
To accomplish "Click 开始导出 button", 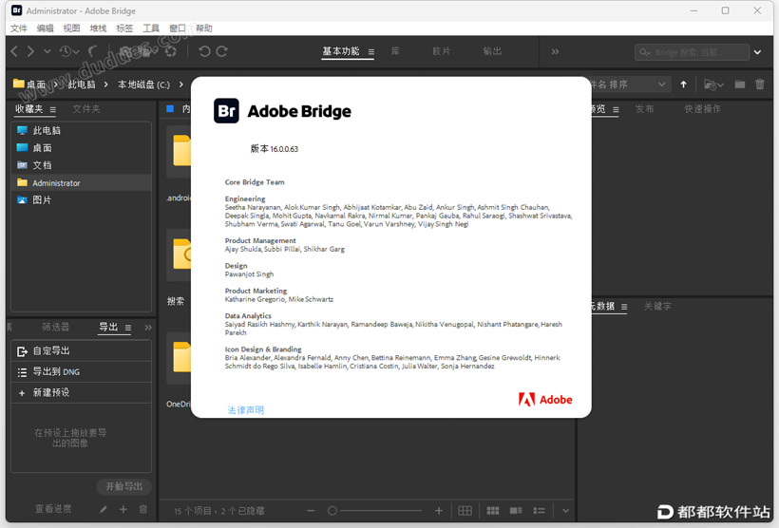I will pyautogui.click(x=123, y=486).
